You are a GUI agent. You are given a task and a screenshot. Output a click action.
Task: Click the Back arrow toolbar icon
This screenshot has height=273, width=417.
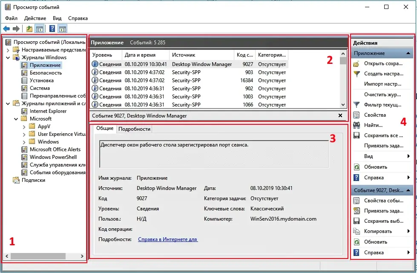pyautogui.click(x=6, y=29)
